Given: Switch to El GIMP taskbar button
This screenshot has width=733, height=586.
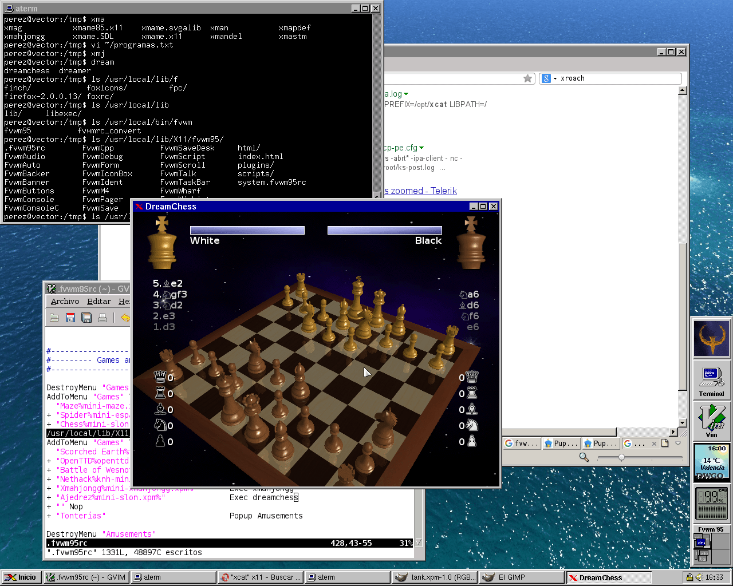Looking at the screenshot, I should coord(522,577).
